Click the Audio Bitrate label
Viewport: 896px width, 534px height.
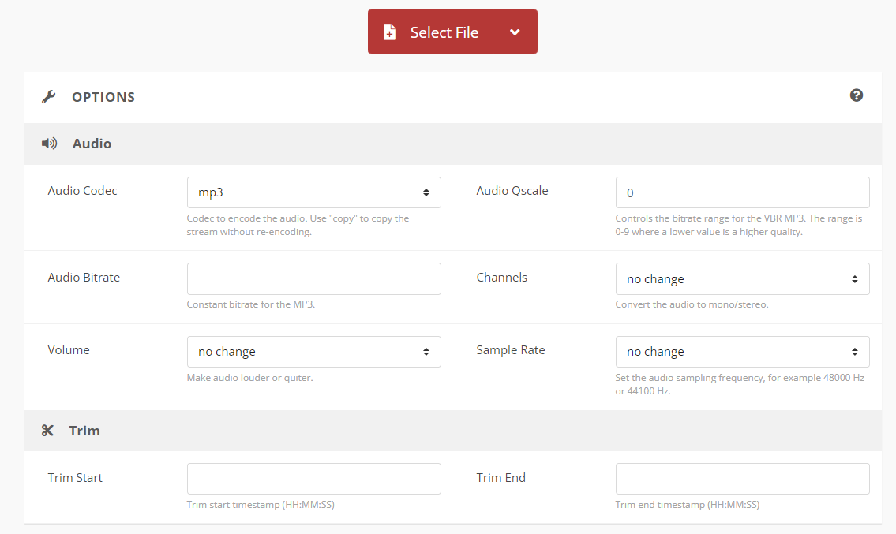[84, 278]
